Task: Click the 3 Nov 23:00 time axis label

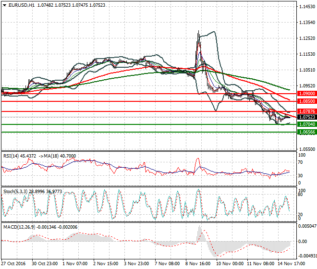Action: pos(136,264)
